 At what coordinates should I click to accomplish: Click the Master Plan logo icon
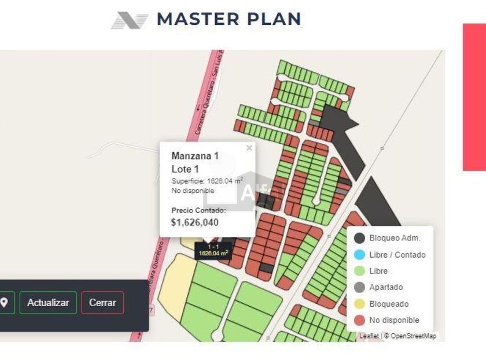click(x=130, y=20)
